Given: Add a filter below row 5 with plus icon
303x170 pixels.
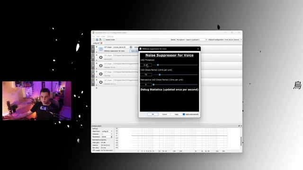Looking at the screenshot, I should (97, 88).
